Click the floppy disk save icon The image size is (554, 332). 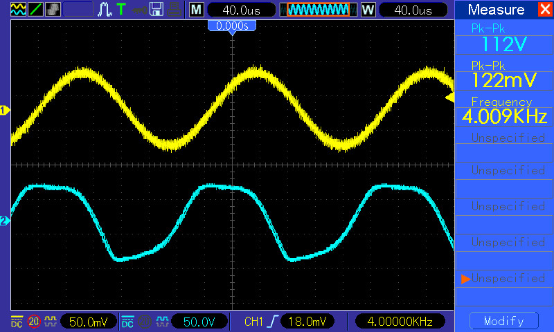157,10
